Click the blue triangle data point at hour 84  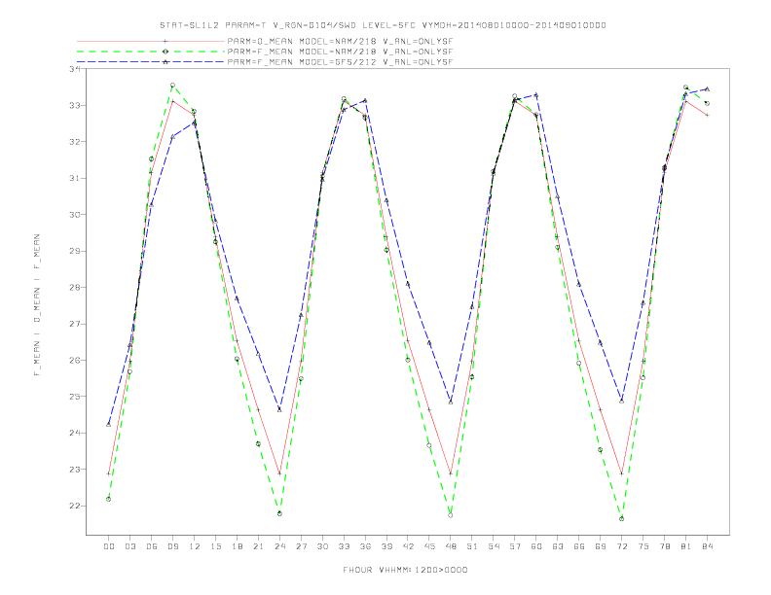tap(707, 88)
